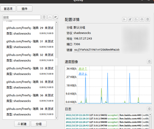This screenshot has width=154, height=129.
Task: Collapse the connection list with up-arrow button
Action: (50, 17)
